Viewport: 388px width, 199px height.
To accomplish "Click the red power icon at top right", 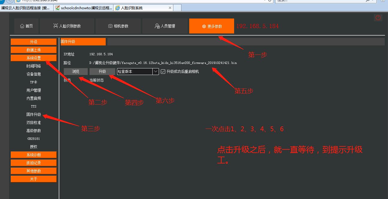I will 378,18.
